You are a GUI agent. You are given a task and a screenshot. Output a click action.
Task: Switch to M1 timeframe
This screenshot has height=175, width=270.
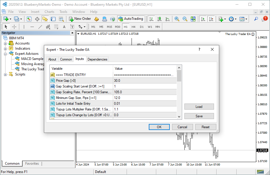click(93, 27)
